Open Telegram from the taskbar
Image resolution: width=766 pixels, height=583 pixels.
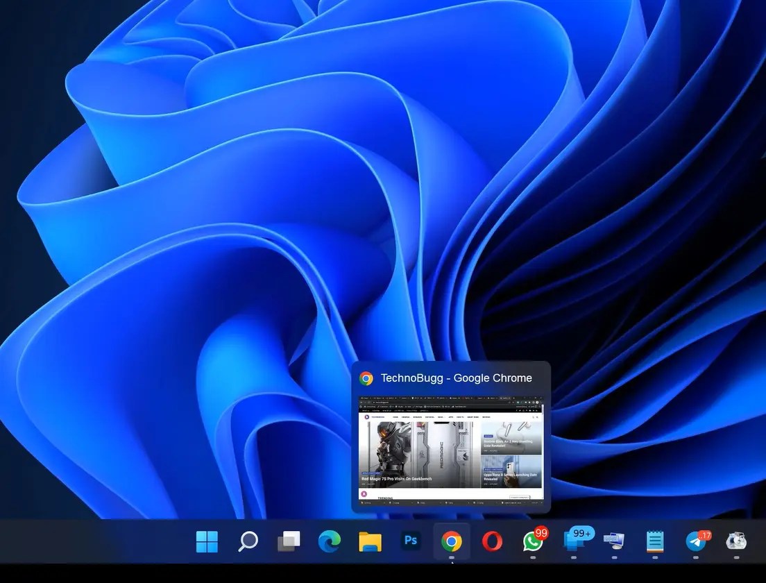pyautogui.click(x=695, y=541)
